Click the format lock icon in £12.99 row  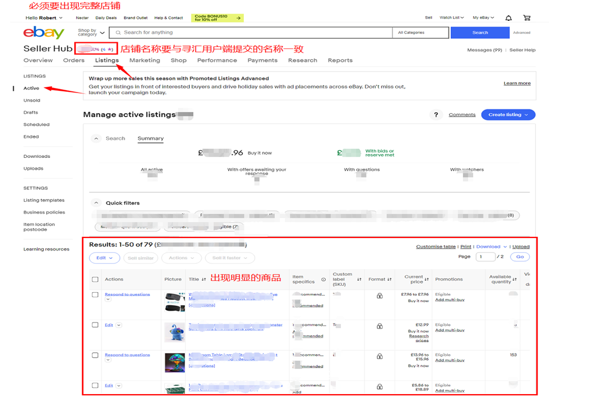click(x=380, y=327)
